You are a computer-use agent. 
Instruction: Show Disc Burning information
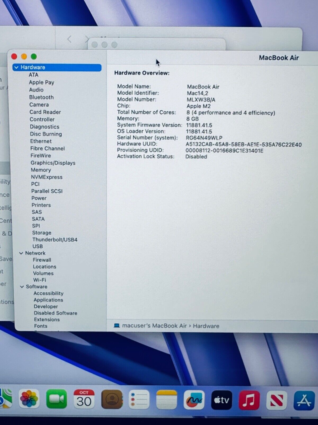[46, 134]
